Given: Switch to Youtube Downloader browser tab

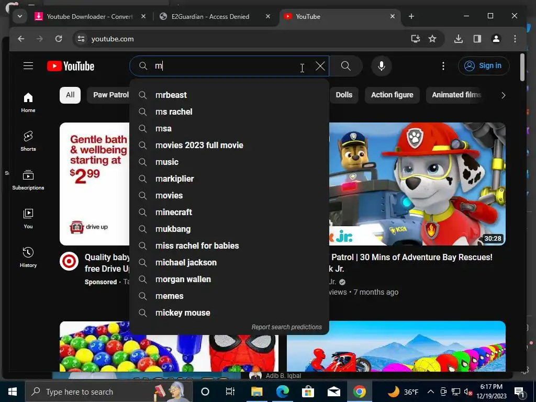Looking at the screenshot, I should click(x=90, y=16).
